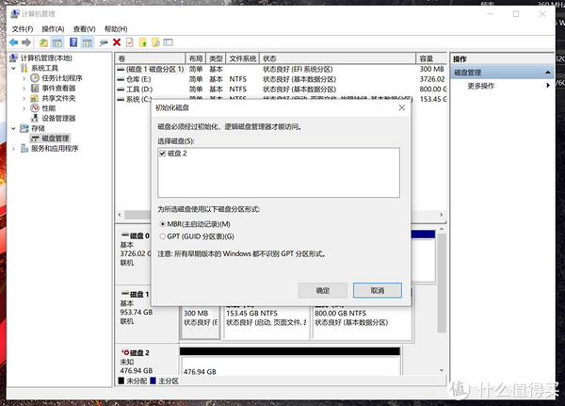Sort by the 布局 column header
The width and height of the screenshot is (565, 406).
(x=196, y=58)
